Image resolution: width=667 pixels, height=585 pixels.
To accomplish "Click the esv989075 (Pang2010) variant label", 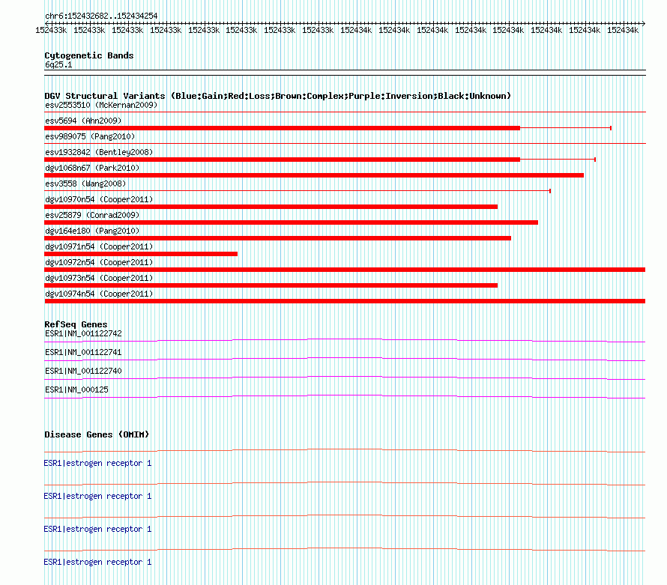I will 90,136.
